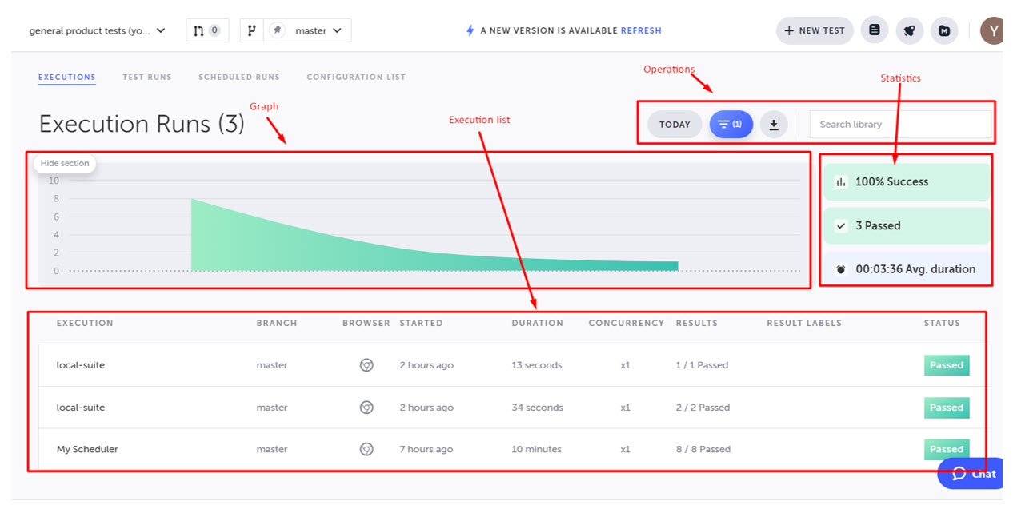This screenshot has width=1017, height=509.
Task: Click Chrome browser icon in My Scheduler row
Action: click(x=366, y=449)
